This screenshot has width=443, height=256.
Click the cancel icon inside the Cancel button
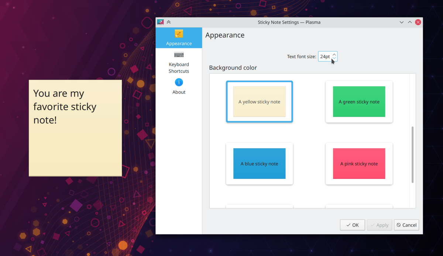398,225
